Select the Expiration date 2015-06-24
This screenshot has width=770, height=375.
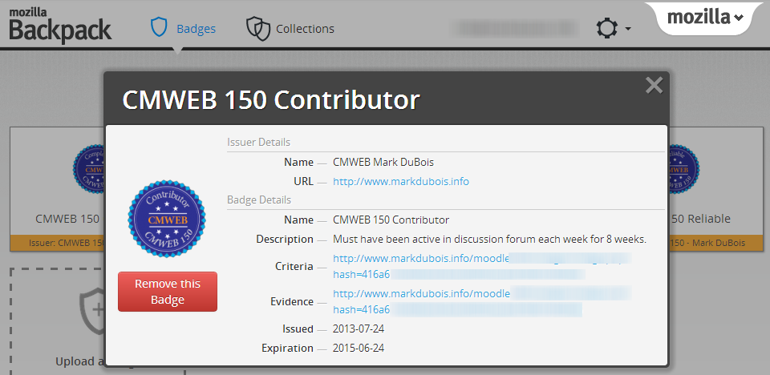[359, 349]
